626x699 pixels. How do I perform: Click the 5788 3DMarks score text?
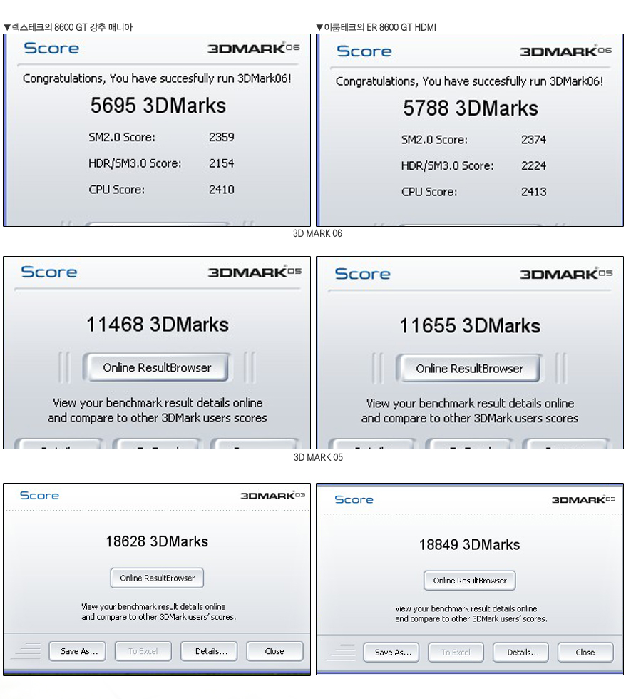pyautogui.click(x=471, y=108)
